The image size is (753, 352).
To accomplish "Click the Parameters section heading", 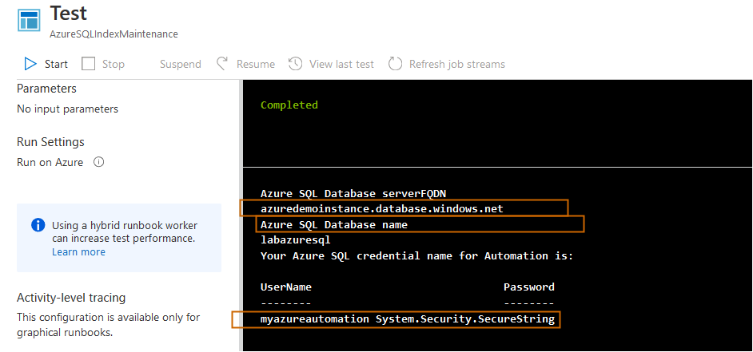I will point(46,89).
